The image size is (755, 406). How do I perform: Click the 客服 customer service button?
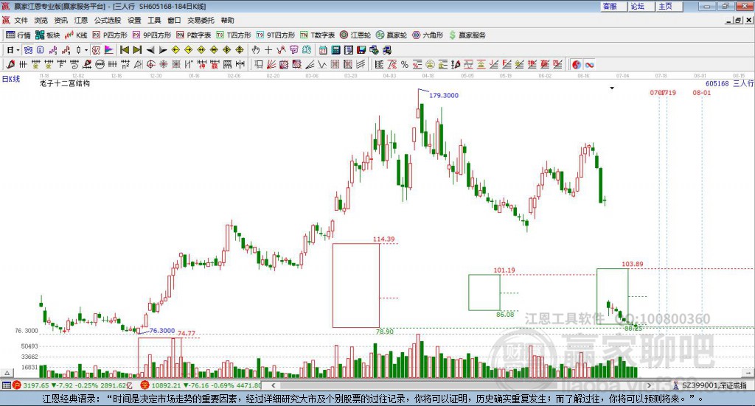pos(613,6)
